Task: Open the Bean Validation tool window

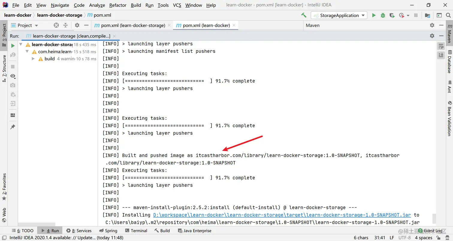Action: click(x=449, y=119)
